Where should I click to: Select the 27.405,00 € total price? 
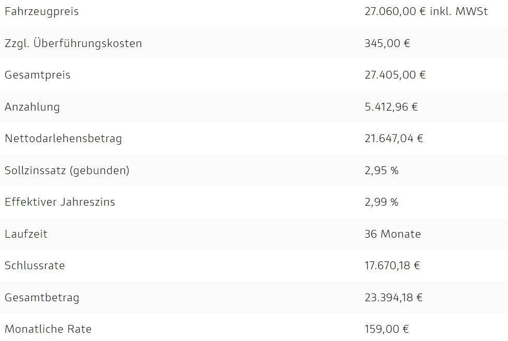[x=395, y=75]
